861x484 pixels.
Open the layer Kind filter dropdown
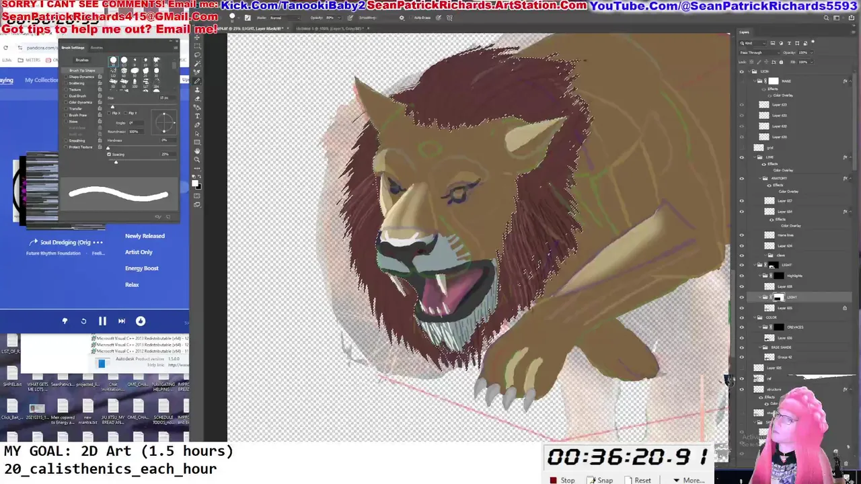752,43
